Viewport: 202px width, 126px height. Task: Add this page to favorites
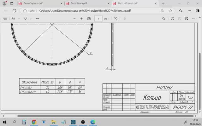click(170, 11)
